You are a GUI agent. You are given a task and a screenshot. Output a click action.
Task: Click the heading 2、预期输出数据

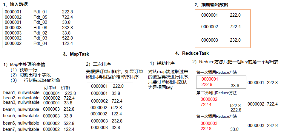click(211, 5)
